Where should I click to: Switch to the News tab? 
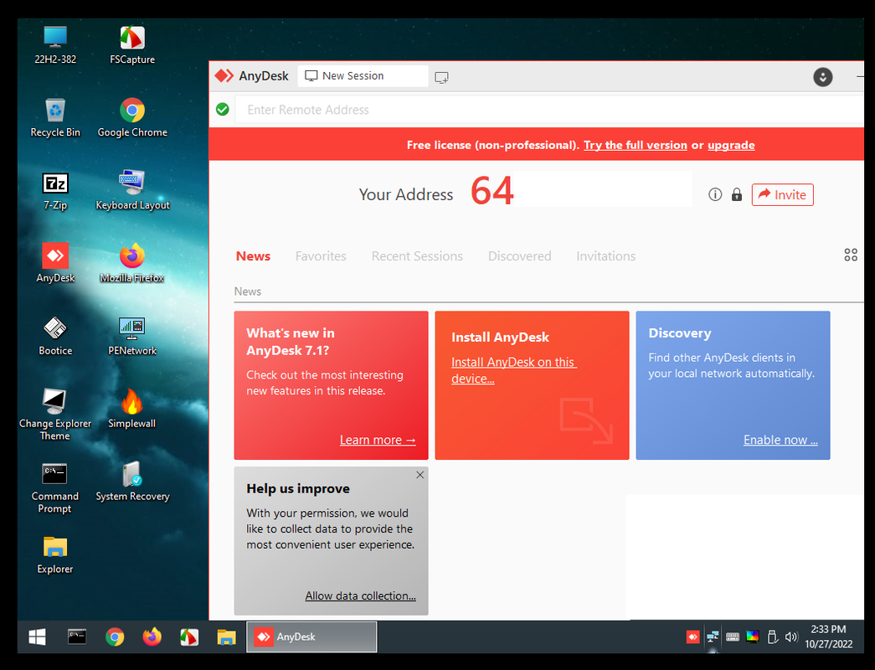[253, 255]
